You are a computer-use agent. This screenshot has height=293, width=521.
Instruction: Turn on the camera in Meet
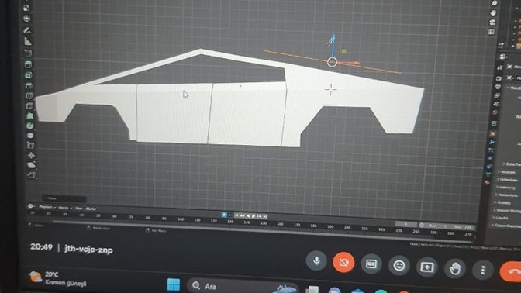coord(343,263)
